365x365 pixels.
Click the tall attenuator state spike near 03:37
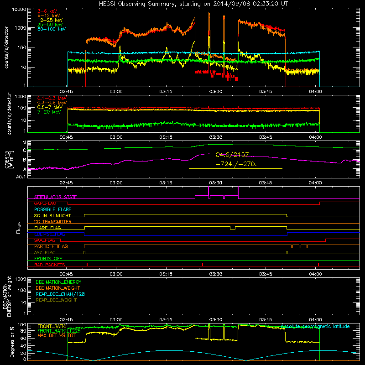coord(238,192)
